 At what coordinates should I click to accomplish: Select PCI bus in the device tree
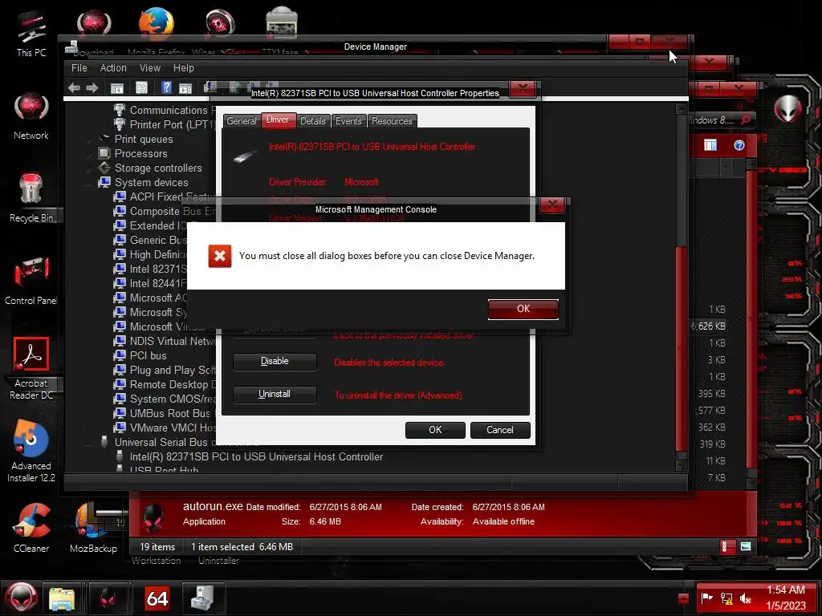[x=149, y=355]
